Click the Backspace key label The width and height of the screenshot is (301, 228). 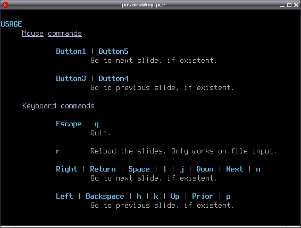pos(105,197)
